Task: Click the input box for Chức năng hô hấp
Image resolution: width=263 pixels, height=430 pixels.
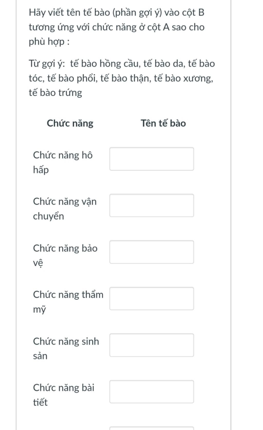Action: click(152, 159)
